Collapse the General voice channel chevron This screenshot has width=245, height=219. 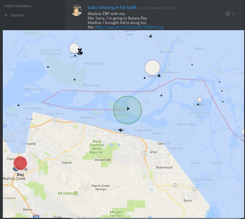tap(6, 15)
